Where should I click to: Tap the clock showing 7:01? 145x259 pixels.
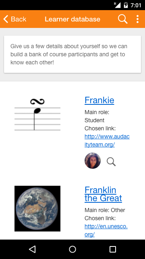click(136, 5)
